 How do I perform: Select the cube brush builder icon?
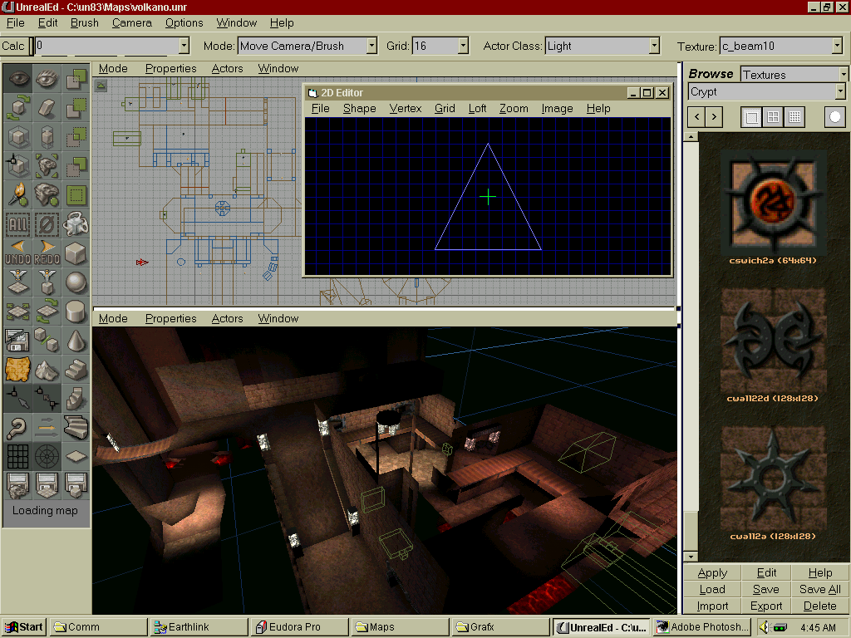click(x=76, y=253)
